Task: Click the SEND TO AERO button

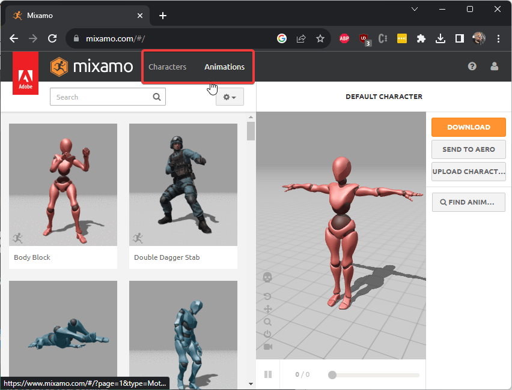Action: click(x=469, y=149)
